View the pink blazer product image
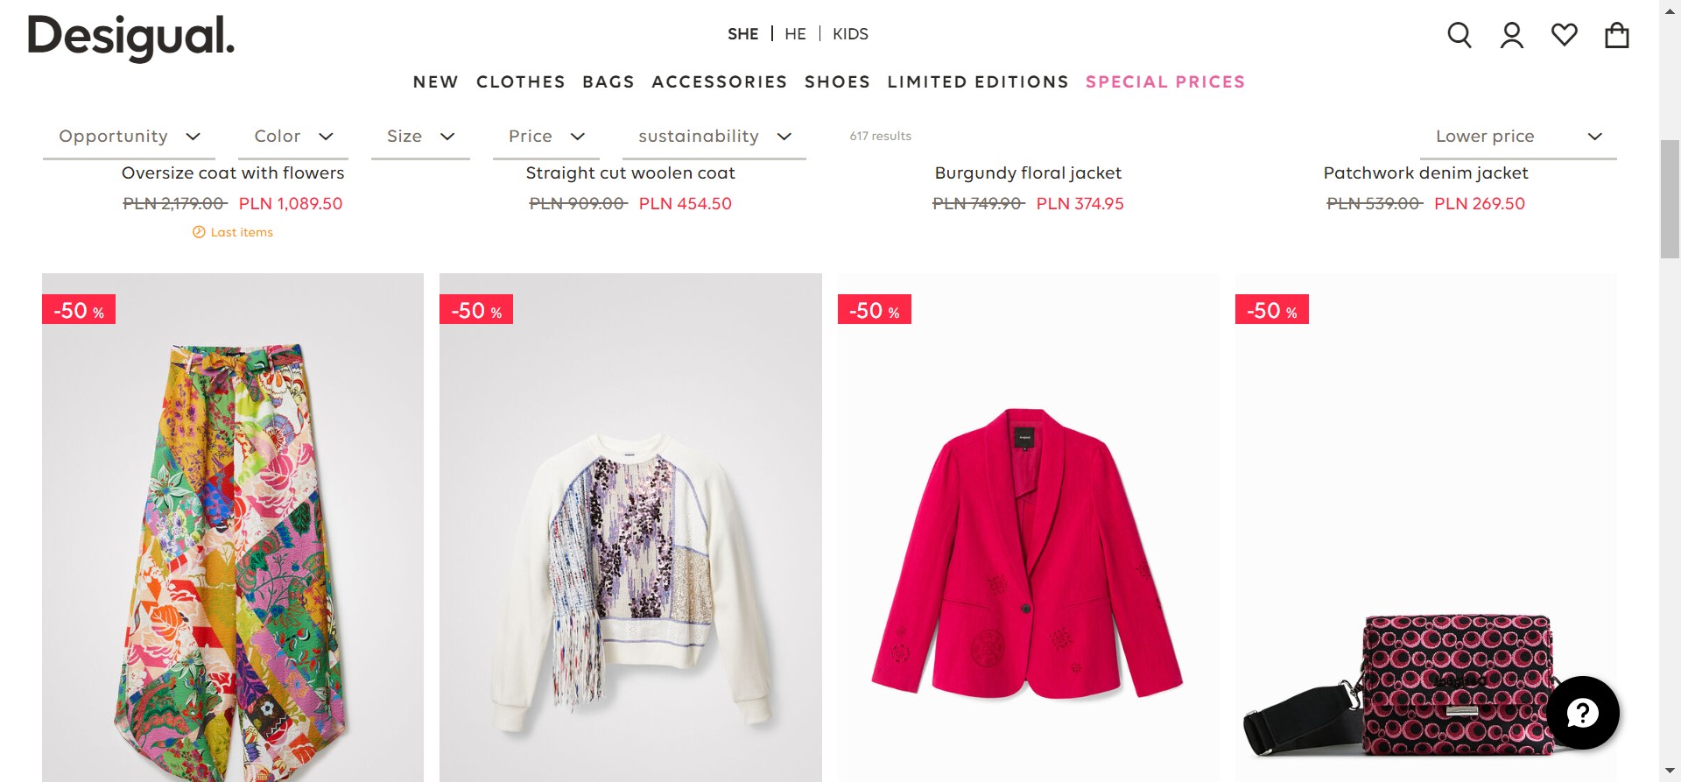Screen dimensions: 1681x782 [1028, 552]
